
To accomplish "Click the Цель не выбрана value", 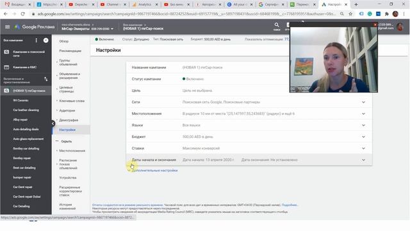I will coord(197,90).
